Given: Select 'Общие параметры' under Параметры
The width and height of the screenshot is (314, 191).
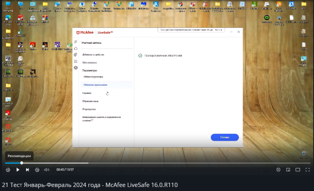Looking at the screenshot, I should pos(93,77).
